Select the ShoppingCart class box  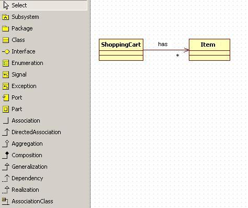(x=121, y=50)
